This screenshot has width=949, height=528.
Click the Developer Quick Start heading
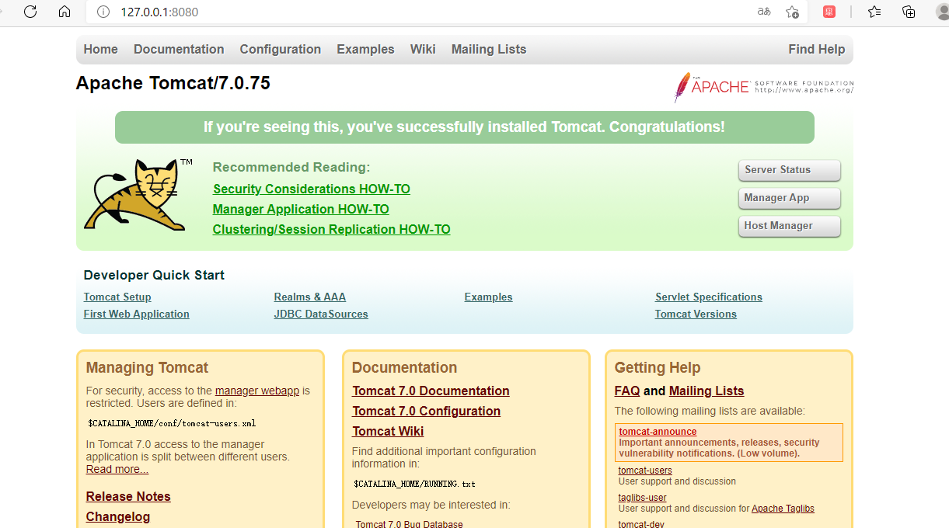154,275
